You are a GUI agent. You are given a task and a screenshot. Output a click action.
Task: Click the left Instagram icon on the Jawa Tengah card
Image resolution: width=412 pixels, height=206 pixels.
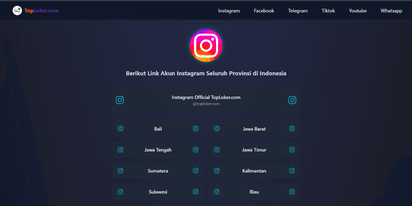tap(120, 149)
